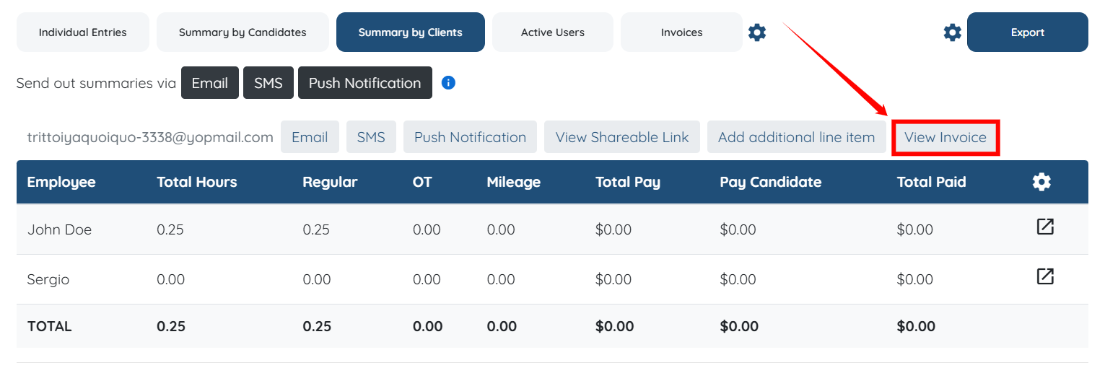Viewport: 1105px width, 368px height.
Task: Open the Summary by Candidates tab
Action: click(243, 32)
